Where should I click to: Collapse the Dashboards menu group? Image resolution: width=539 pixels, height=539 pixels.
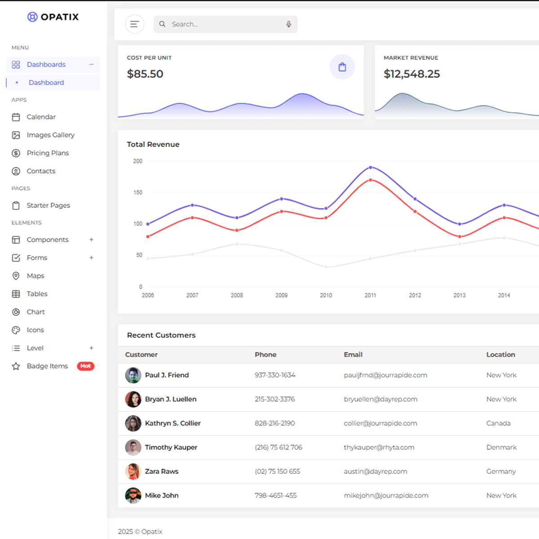(x=91, y=65)
